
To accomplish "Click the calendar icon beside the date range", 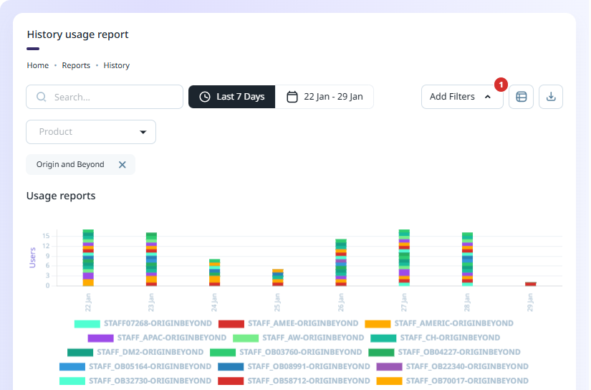I will pyautogui.click(x=292, y=97).
